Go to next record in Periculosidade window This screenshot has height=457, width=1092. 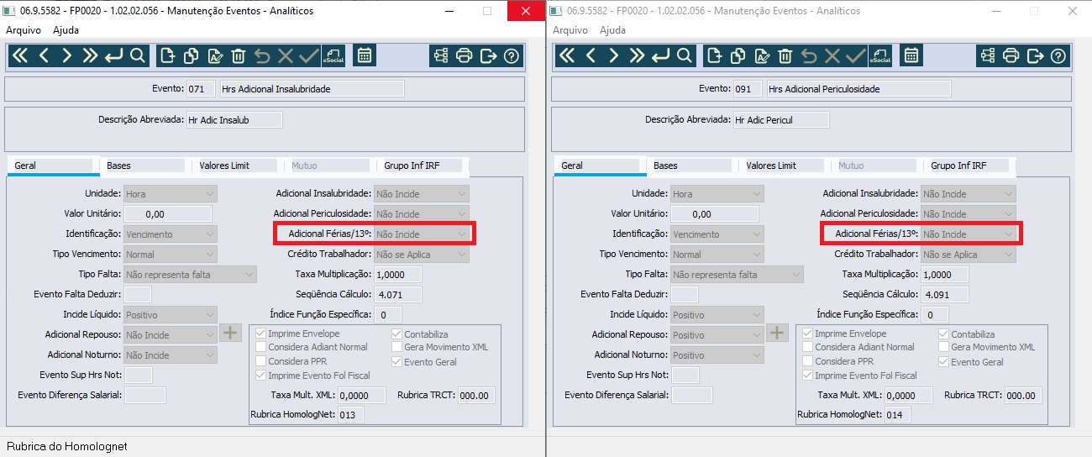[614, 56]
